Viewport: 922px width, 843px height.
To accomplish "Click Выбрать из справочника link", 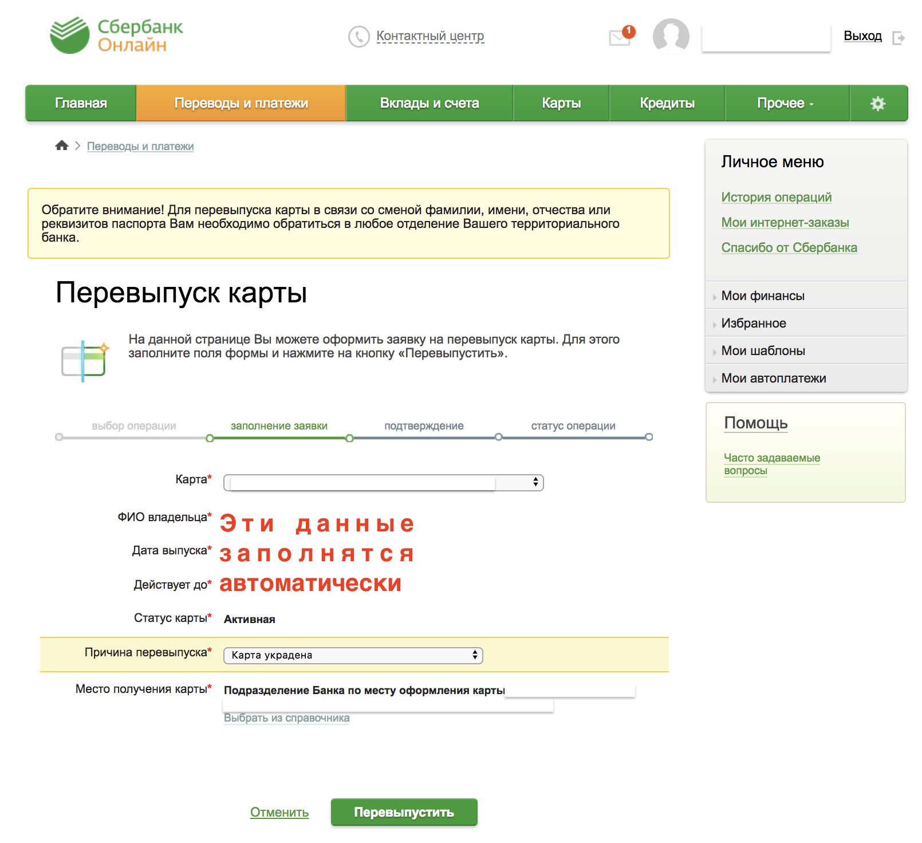I will tap(286, 718).
